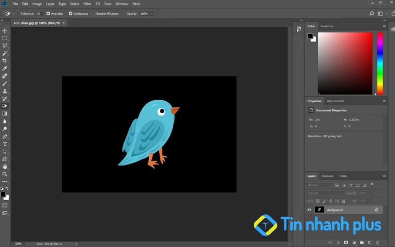Hide the Background layer with eye icon
This screenshot has height=247, width=395.
310,209
